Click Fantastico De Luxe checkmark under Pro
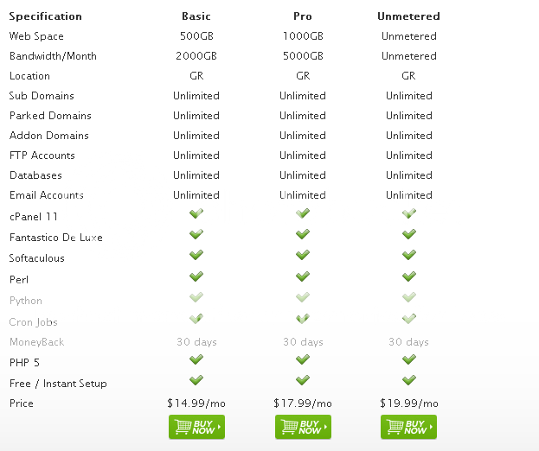Screen dimensions: 539x451 (x=303, y=234)
